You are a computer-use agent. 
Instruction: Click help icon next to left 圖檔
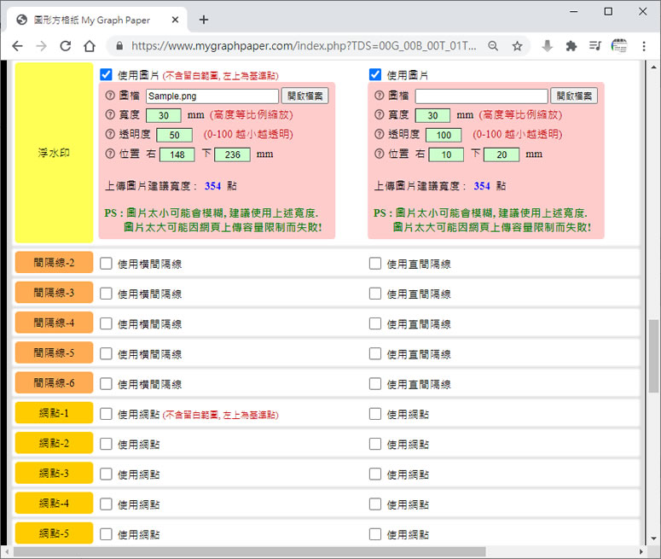pos(110,96)
